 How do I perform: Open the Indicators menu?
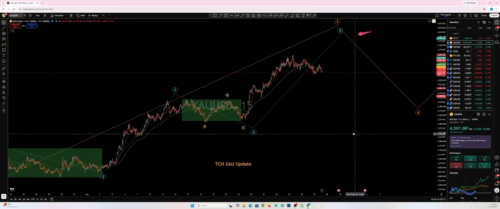(x=57, y=15)
